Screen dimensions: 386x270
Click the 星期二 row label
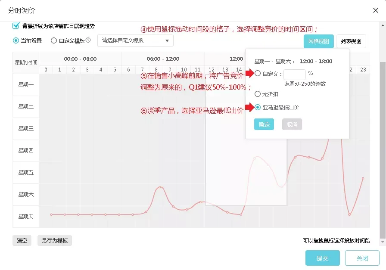click(x=26, y=106)
